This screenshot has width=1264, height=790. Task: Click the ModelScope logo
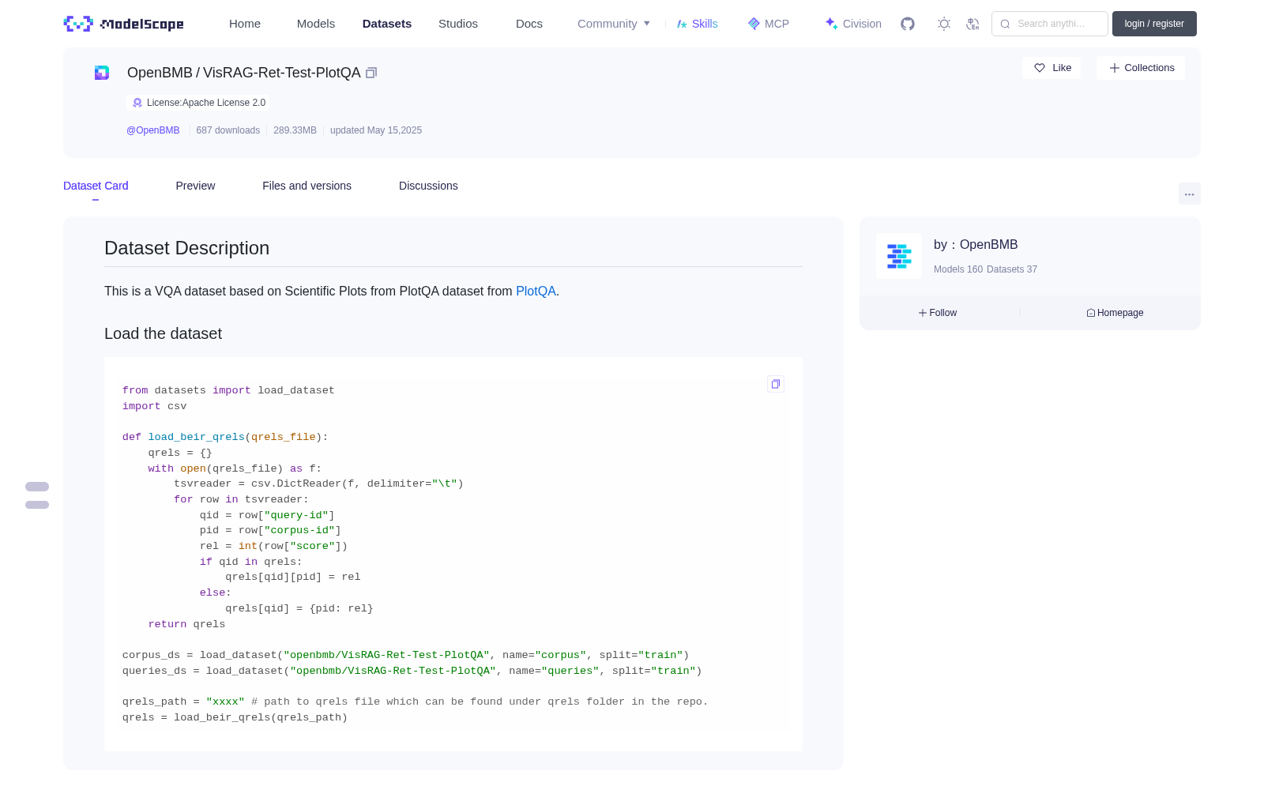click(124, 24)
